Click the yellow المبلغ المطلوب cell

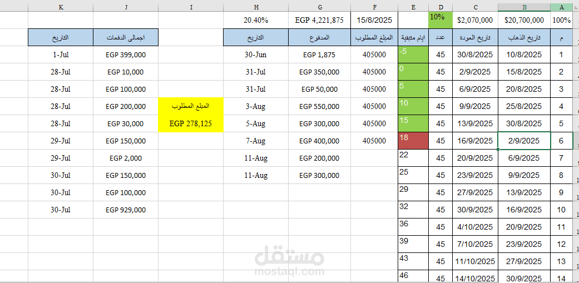point(191,106)
